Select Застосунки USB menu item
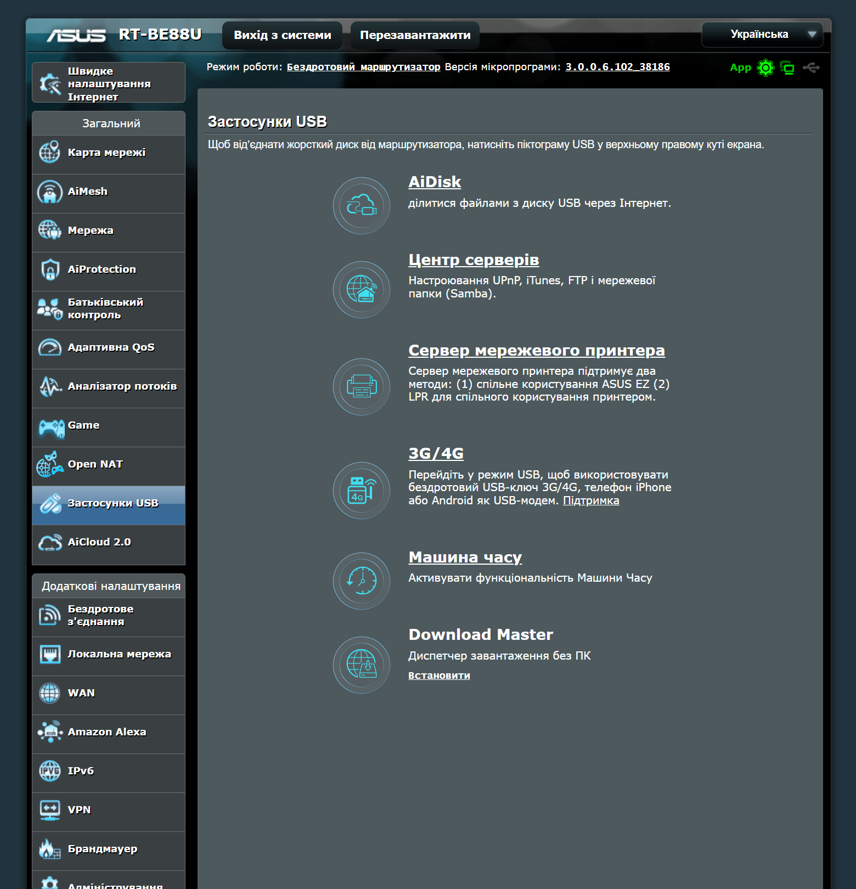856x889 pixels. [x=109, y=505]
